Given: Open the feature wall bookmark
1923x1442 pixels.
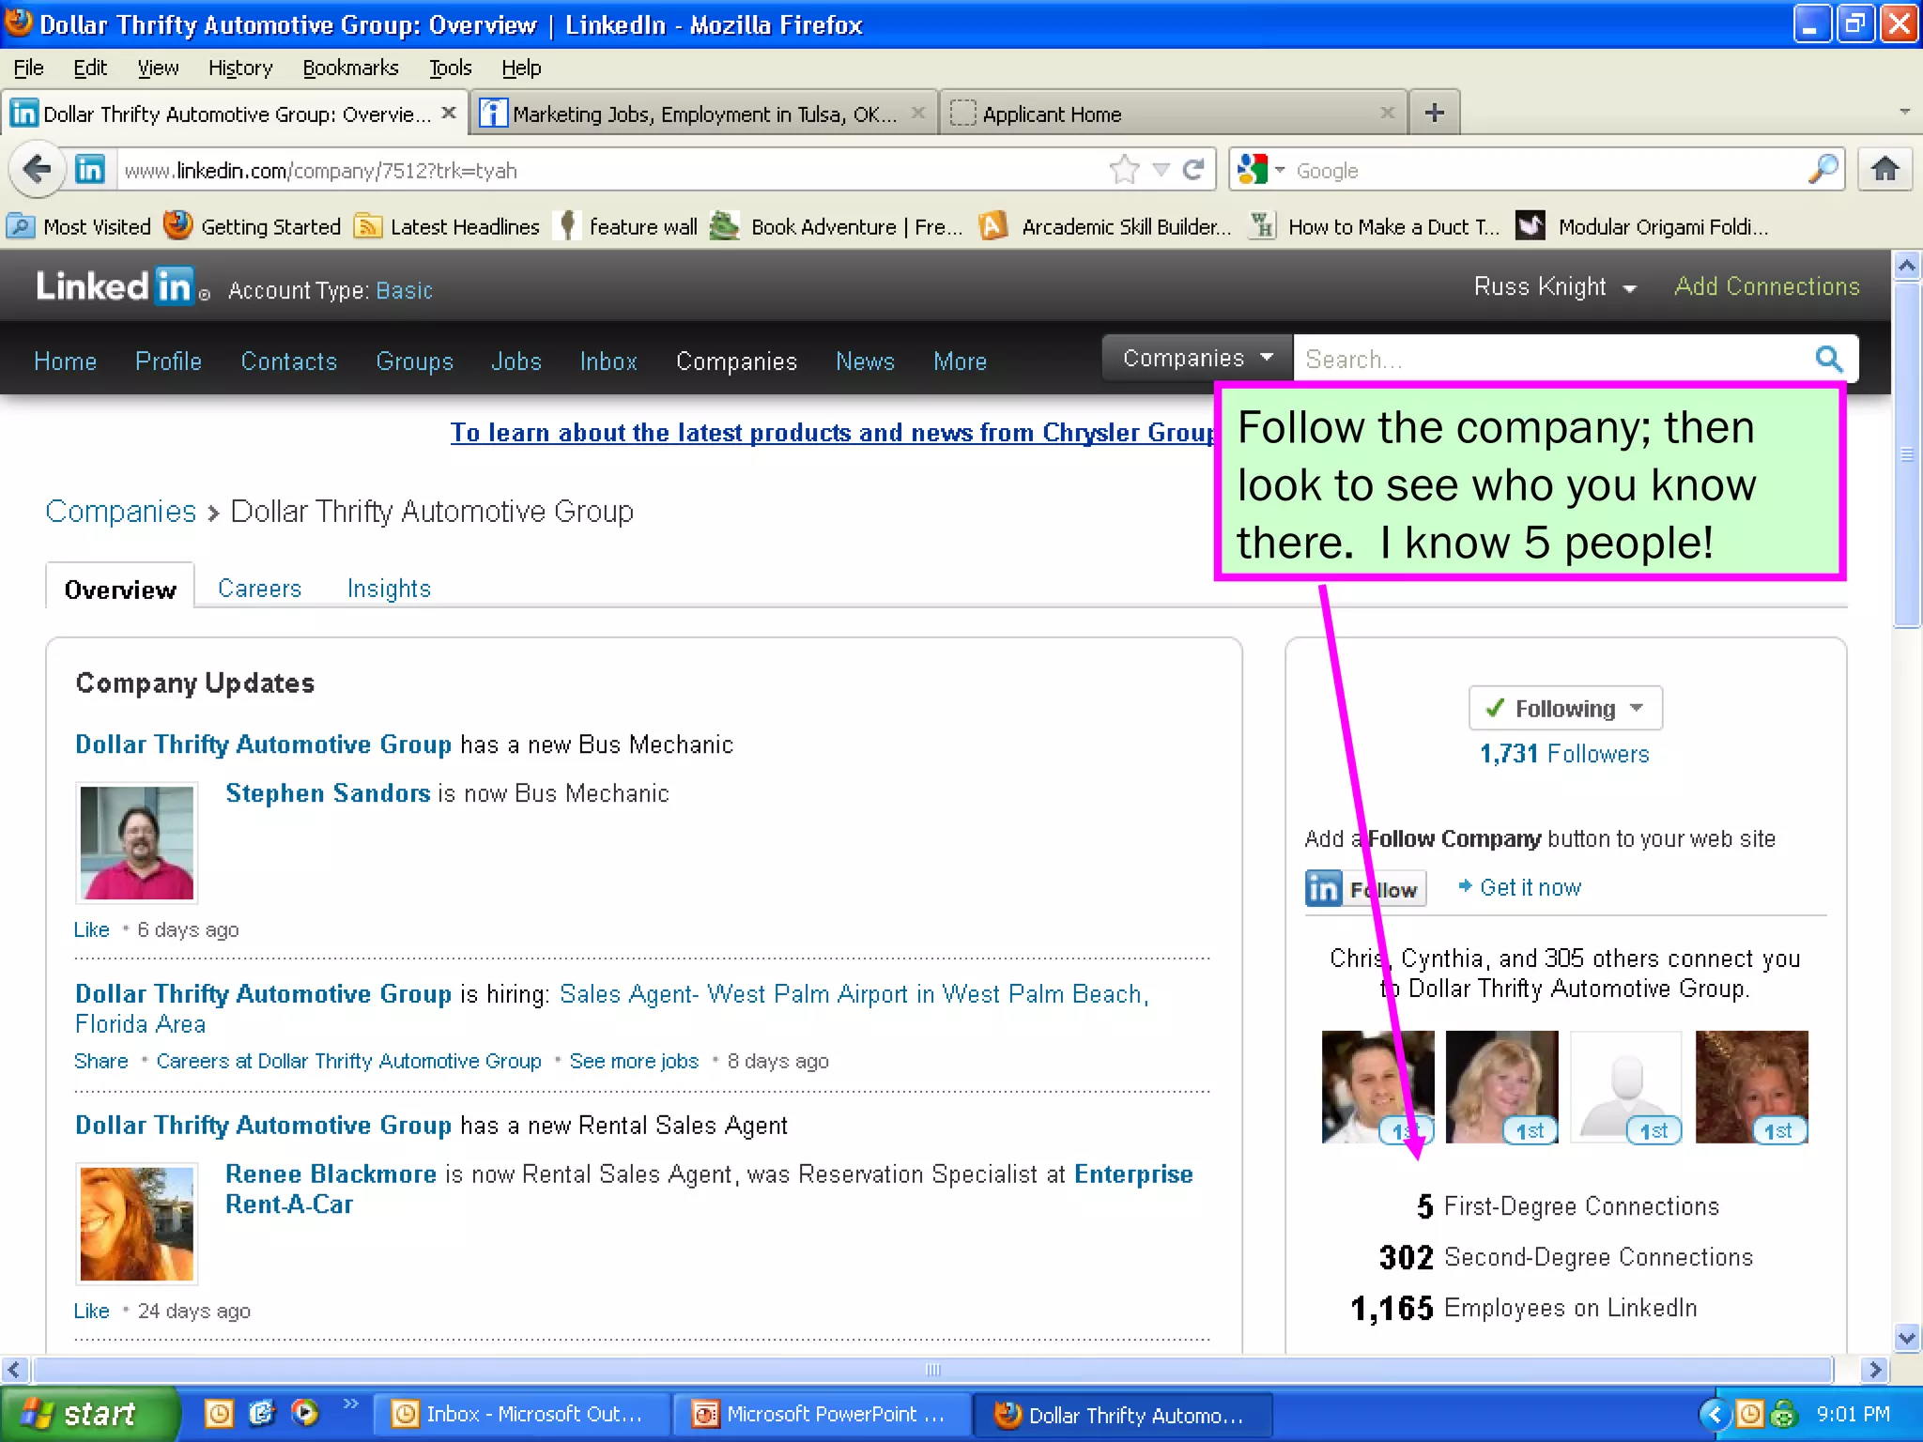Looking at the screenshot, I should 626,226.
